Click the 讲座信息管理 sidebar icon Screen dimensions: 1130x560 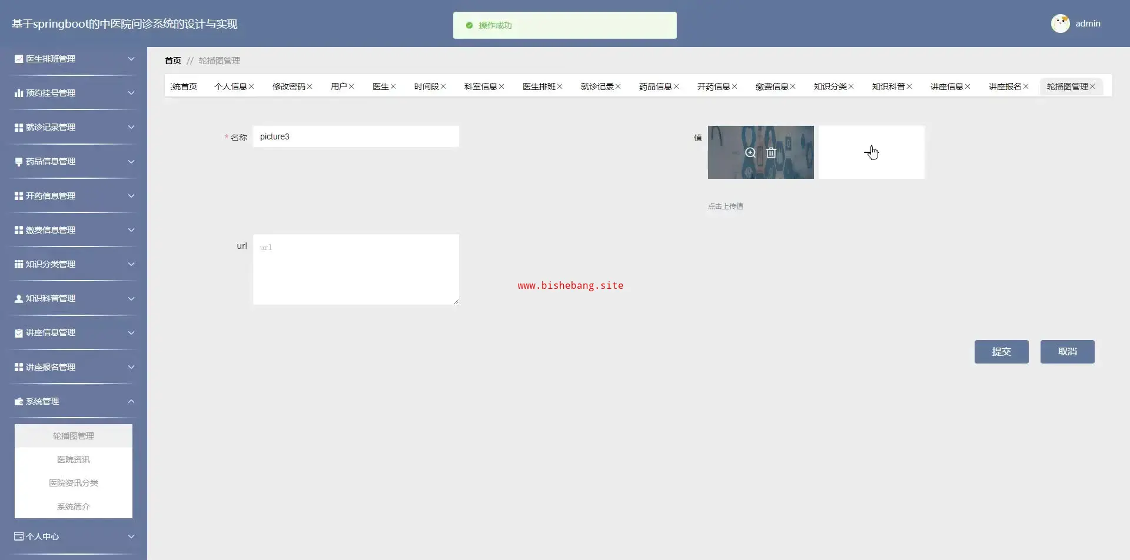19,333
